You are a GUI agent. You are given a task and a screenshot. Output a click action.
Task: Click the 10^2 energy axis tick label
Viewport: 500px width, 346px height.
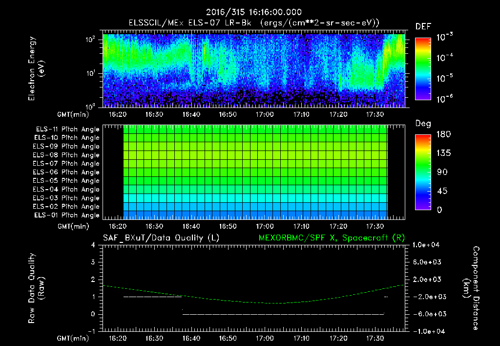tap(91, 40)
